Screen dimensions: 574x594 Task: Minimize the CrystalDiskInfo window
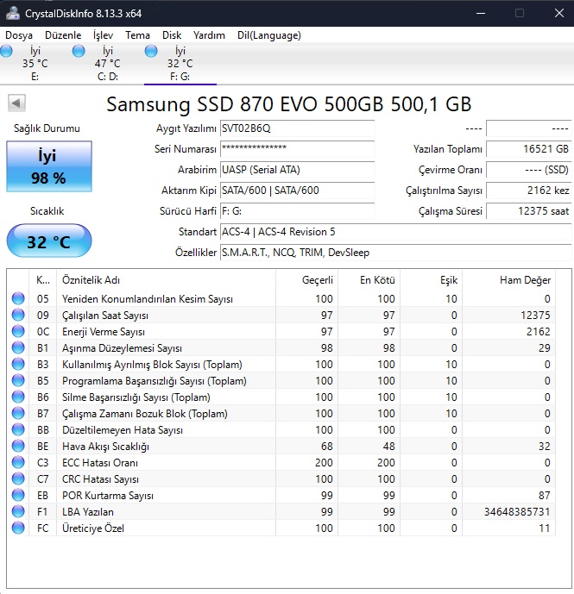481,13
